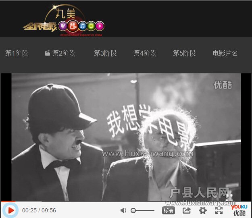Click the video frame to toggle playback
252x218 pixels.
coord(126,137)
